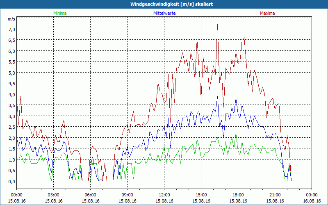Image resolution: width=328 pixels, height=205 pixels.
Task: Click the 0,5 y-axis value
Action: (12, 171)
